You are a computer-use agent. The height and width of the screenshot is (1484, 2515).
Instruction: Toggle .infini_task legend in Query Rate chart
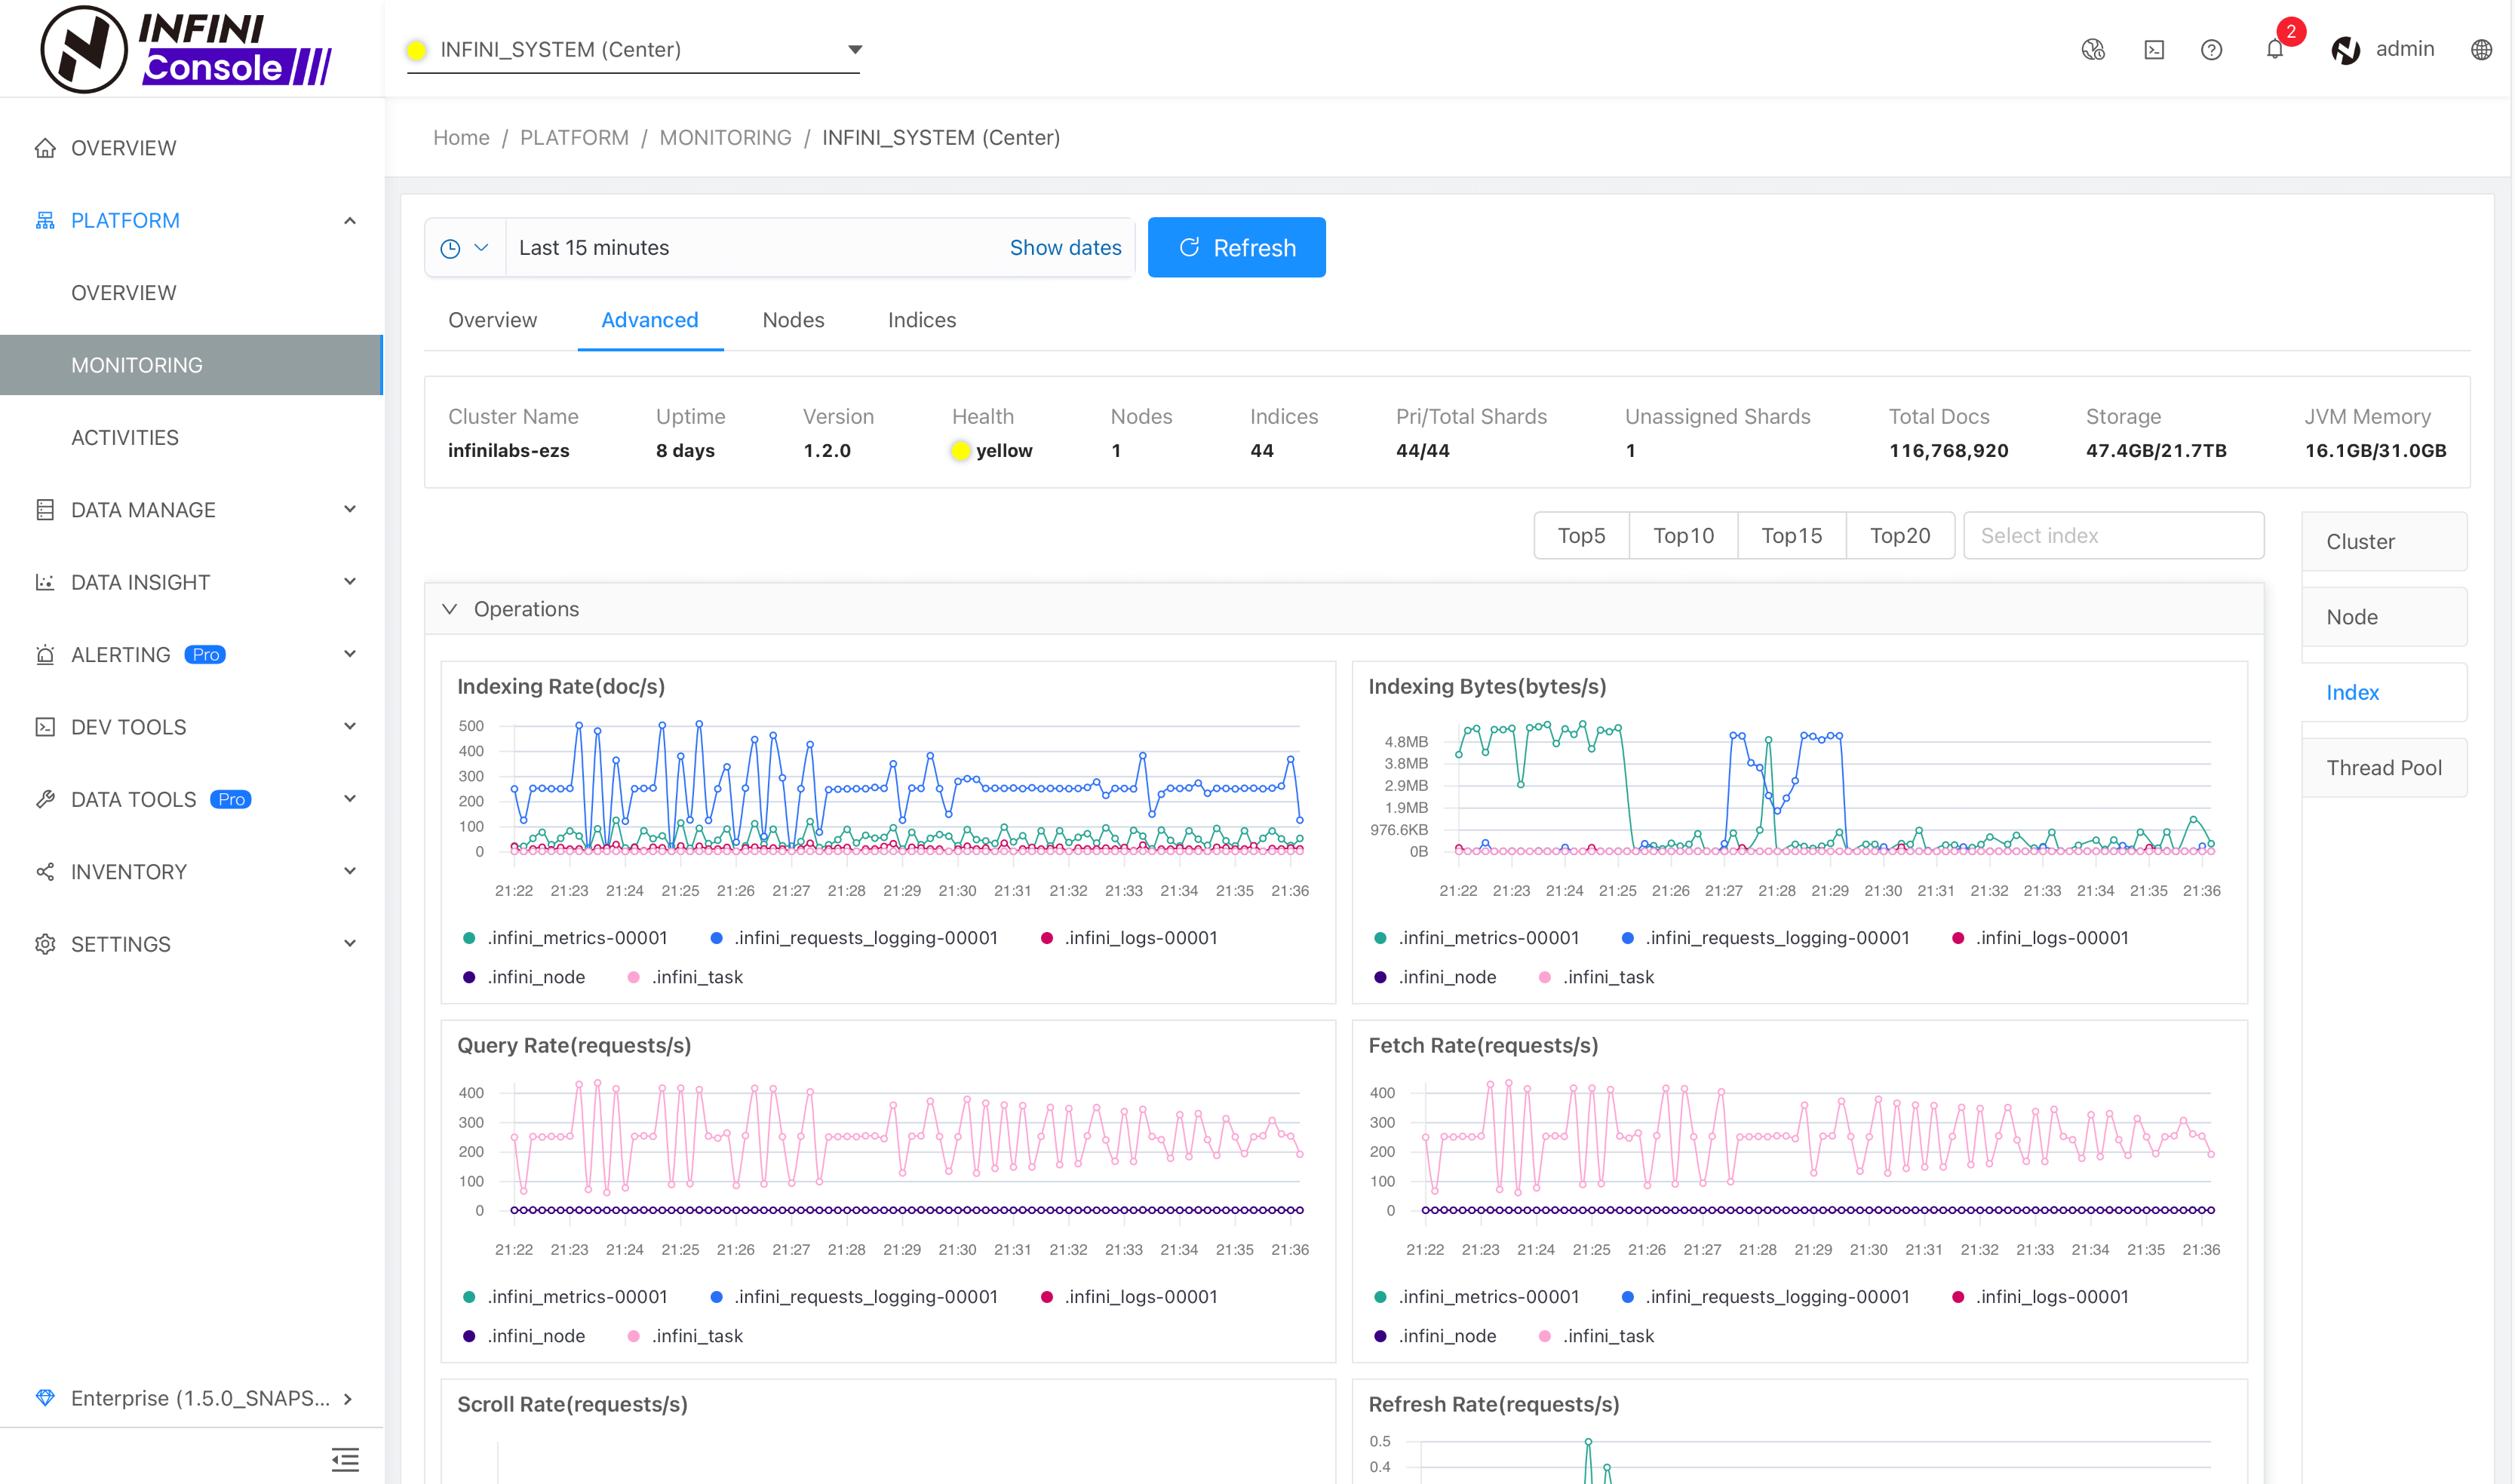[x=685, y=1336]
